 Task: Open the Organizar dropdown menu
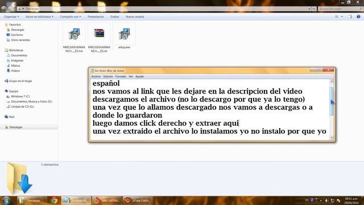[11, 17]
